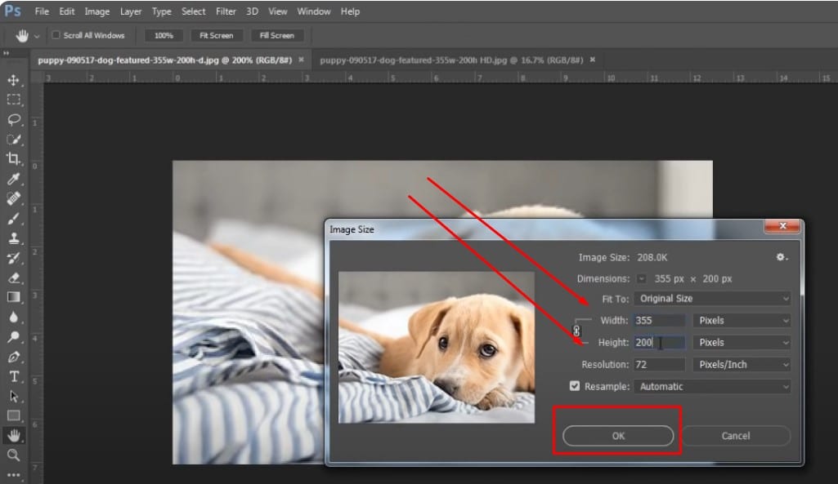838x484 pixels.
Task: Select the Hand tool in toolbar
Action: click(13, 436)
